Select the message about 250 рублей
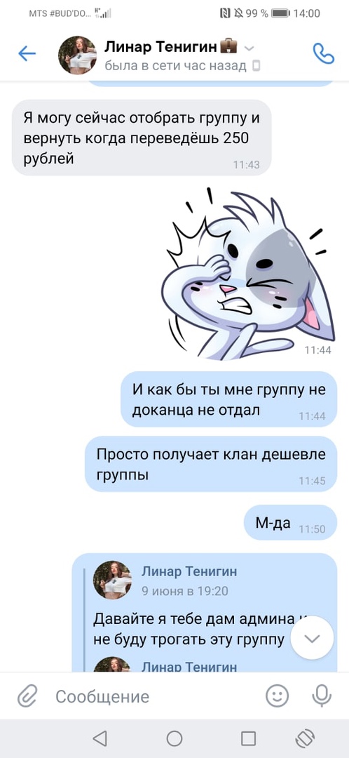The image size is (349, 758). (x=142, y=138)
